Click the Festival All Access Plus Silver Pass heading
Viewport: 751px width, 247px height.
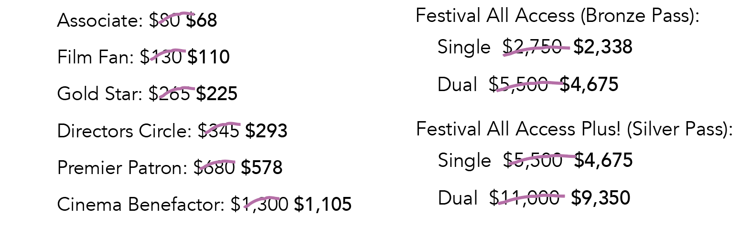click(575, 129)
